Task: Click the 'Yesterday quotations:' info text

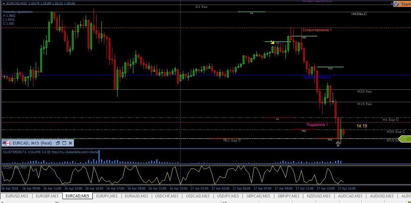Action: (x=18, y=11)
